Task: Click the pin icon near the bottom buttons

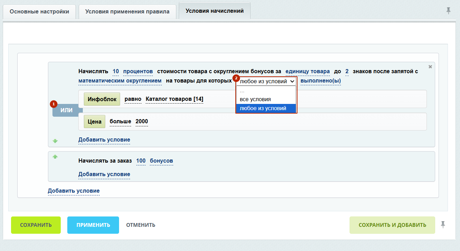Action: (x=443, y=225)
